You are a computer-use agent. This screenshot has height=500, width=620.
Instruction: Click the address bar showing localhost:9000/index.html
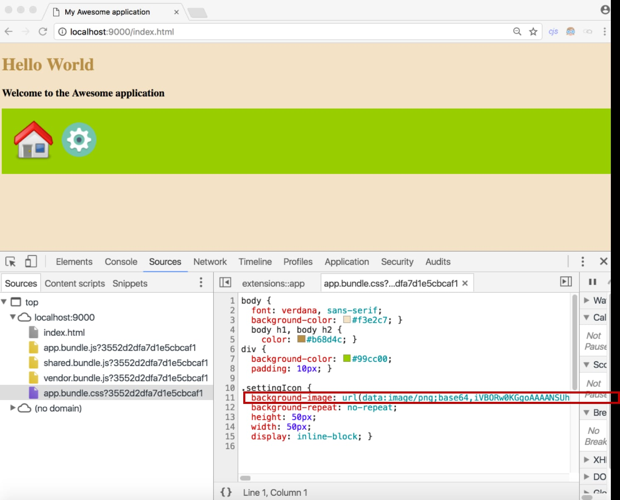[x=283, y=32]
